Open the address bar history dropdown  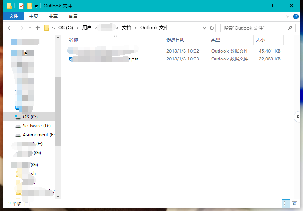click(x=204, y=28)
